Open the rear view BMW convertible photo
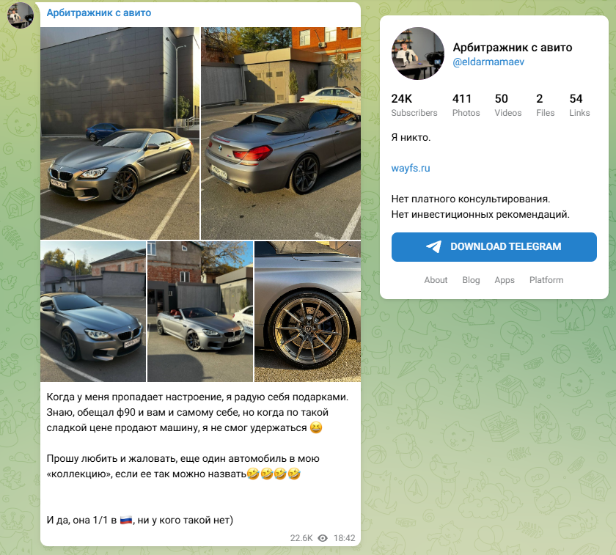Image resolution: width=616 pixels, height=555 pixels. 281,133
